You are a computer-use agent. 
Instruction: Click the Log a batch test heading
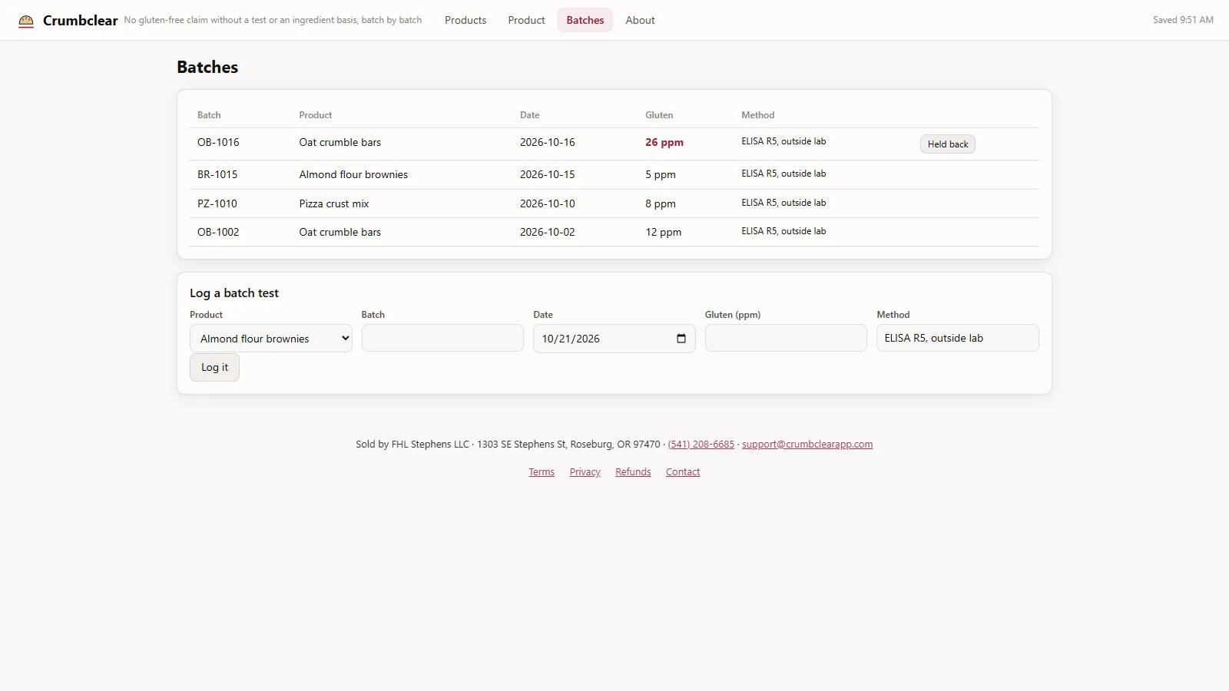pyautogui.click(x=234, y=293)
